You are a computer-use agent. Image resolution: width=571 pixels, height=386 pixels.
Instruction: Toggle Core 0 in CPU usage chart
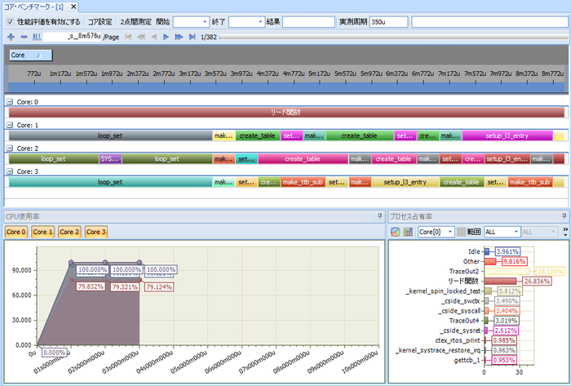pyautogui.click(x=16, y=232)
